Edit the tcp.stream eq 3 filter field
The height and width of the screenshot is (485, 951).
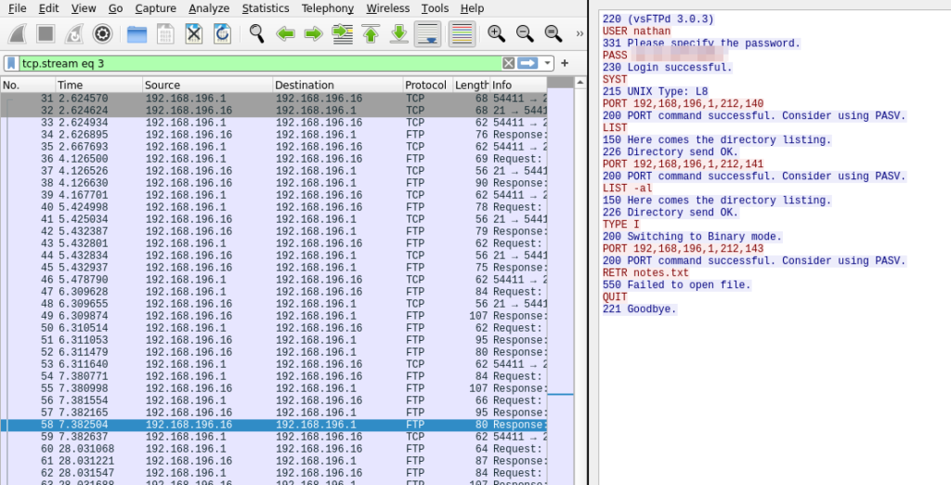pyautogui.click(x=261, y=63)
